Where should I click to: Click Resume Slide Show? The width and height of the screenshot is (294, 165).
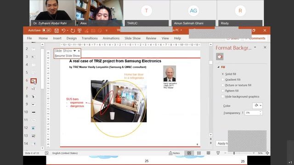pyautogui.click(x=68, y=56)
